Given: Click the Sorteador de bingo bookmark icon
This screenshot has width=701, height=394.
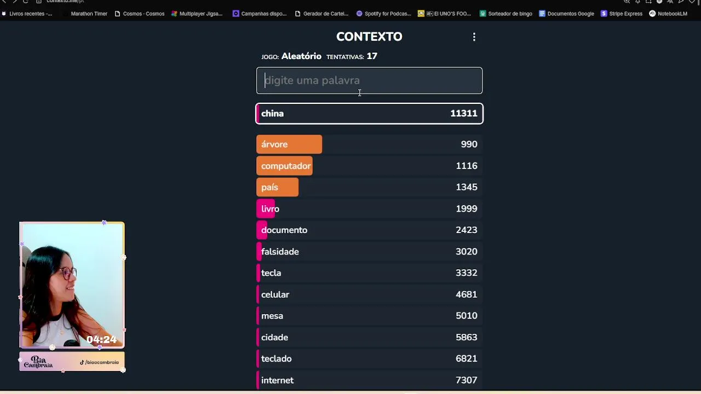Looking at the screenshot, I should [x=482, y=14].
